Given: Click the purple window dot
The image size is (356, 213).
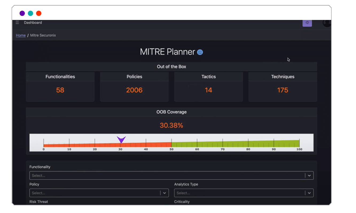Looking at the screenshot, I should (x=22, y=13).
